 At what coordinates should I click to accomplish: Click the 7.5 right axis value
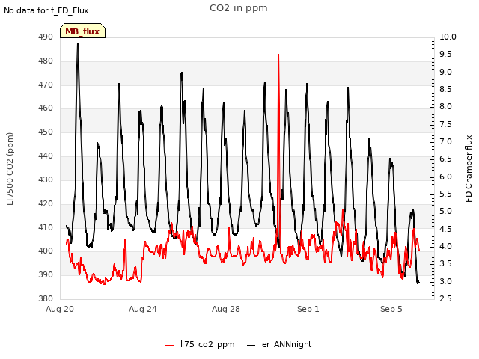coord(445,124)
